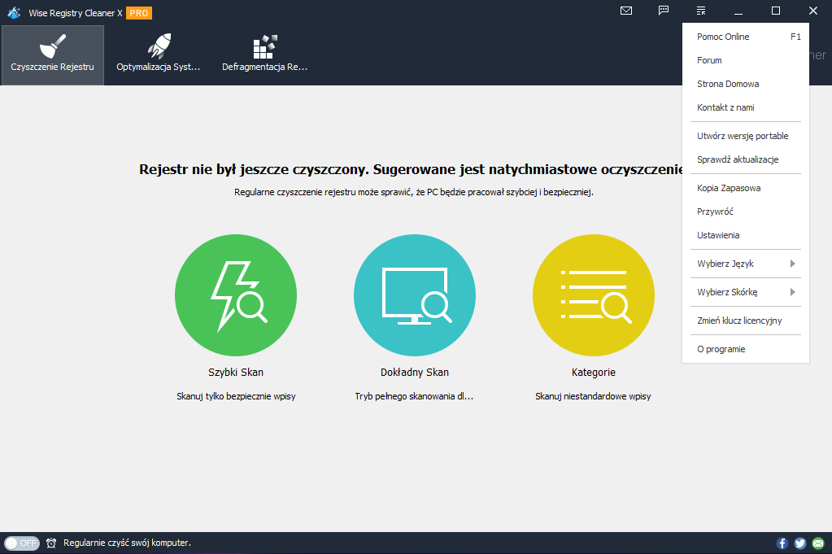Click Sprawdź aktualizacje menu item
The width and height of the screenshot is (832, 554).
pyautogui.click(x=746, y=159)
